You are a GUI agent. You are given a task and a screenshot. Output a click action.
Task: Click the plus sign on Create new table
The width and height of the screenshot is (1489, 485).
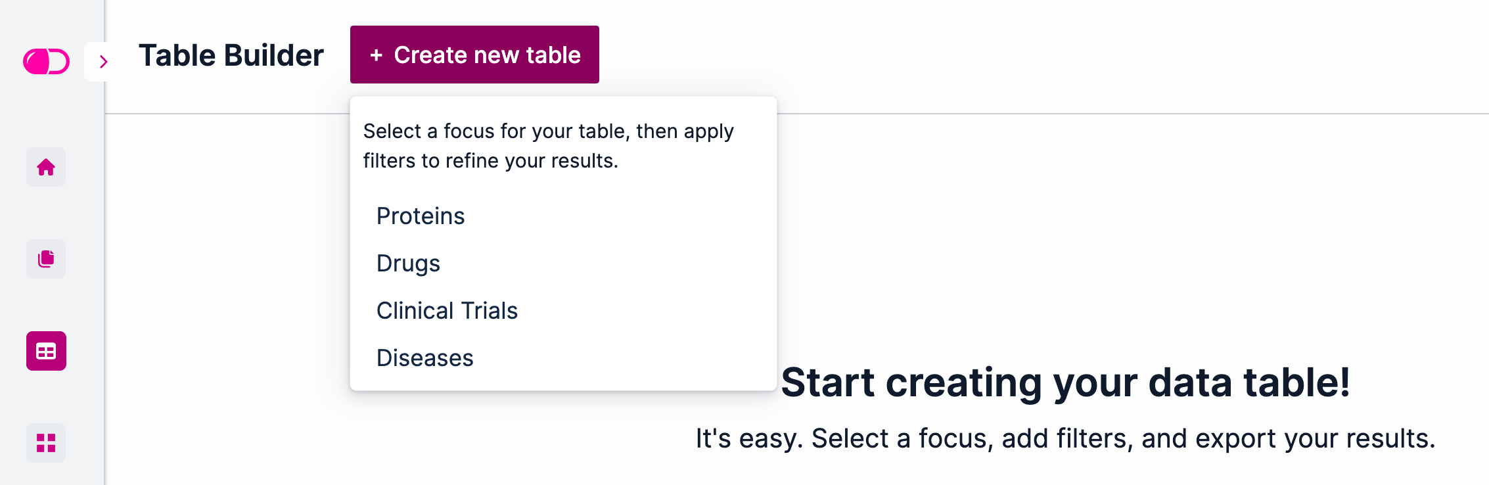pyautogui.click(x=376, y=55)
